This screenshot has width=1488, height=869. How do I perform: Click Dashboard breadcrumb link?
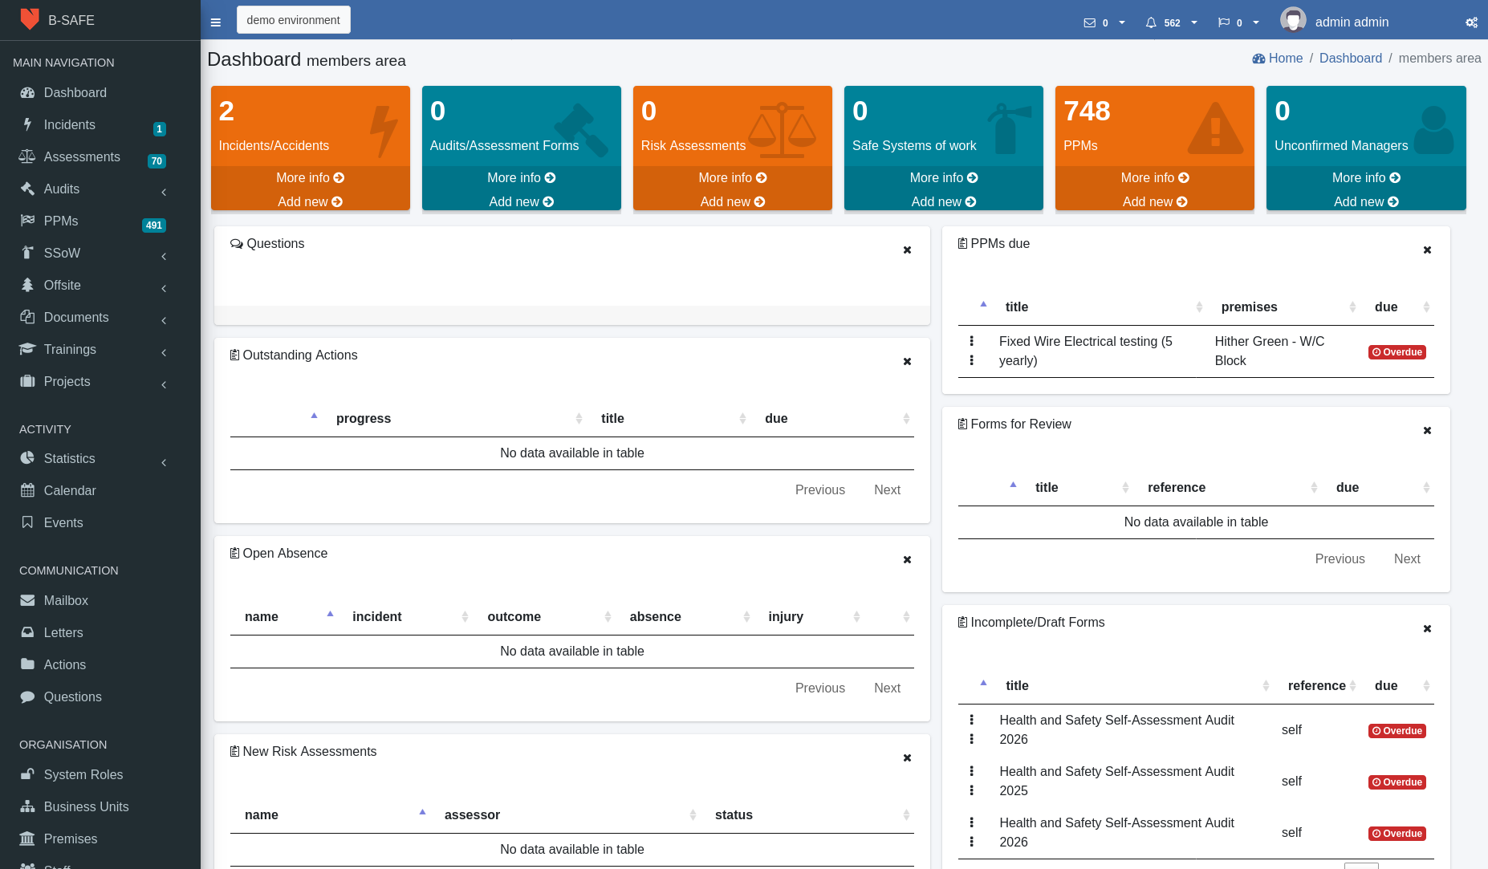pos(1351,59)
